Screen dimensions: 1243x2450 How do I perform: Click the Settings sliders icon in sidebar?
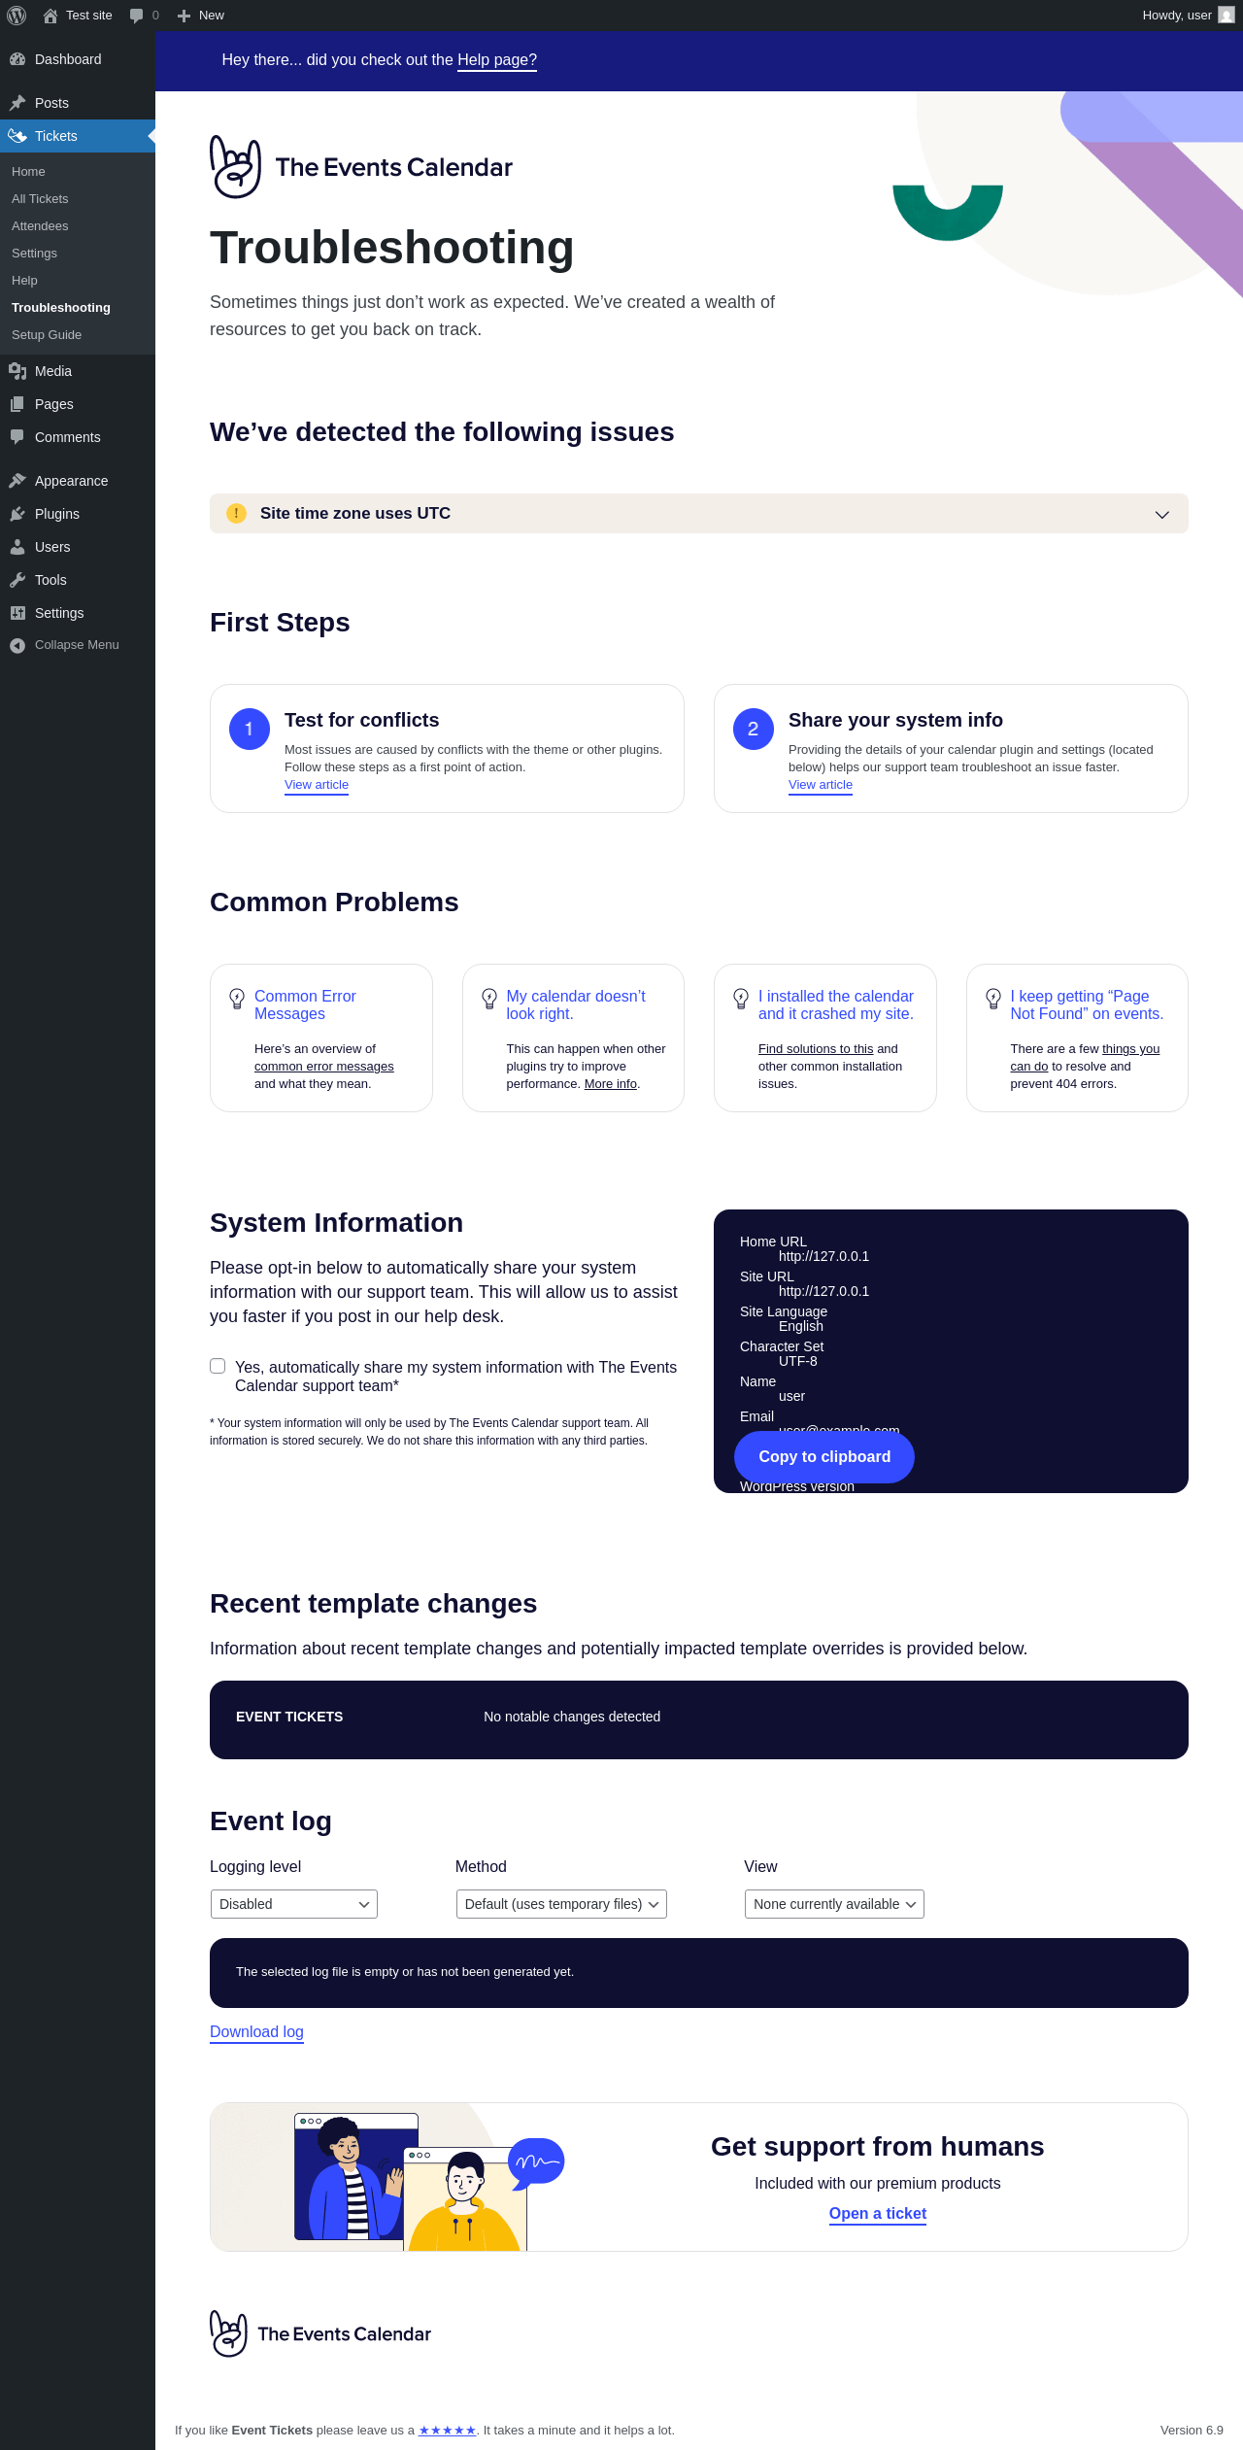point(17,613)
